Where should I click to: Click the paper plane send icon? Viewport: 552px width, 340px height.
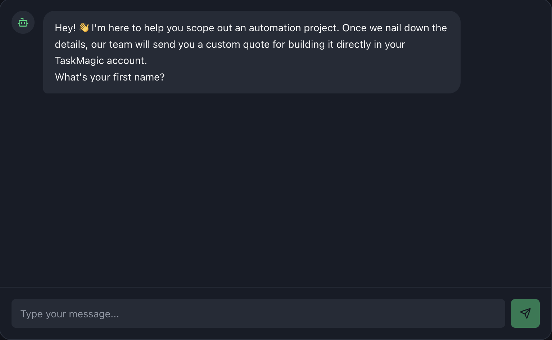525,313
